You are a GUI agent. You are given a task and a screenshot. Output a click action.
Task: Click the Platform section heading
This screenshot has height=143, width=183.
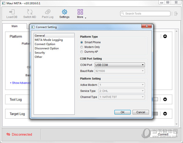[x=16, y=37]
